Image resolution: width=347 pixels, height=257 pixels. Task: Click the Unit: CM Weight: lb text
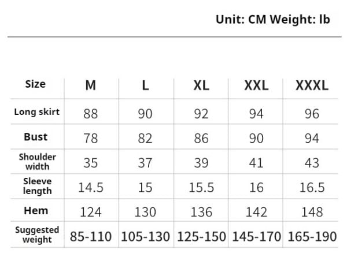[x=273, y=20]
